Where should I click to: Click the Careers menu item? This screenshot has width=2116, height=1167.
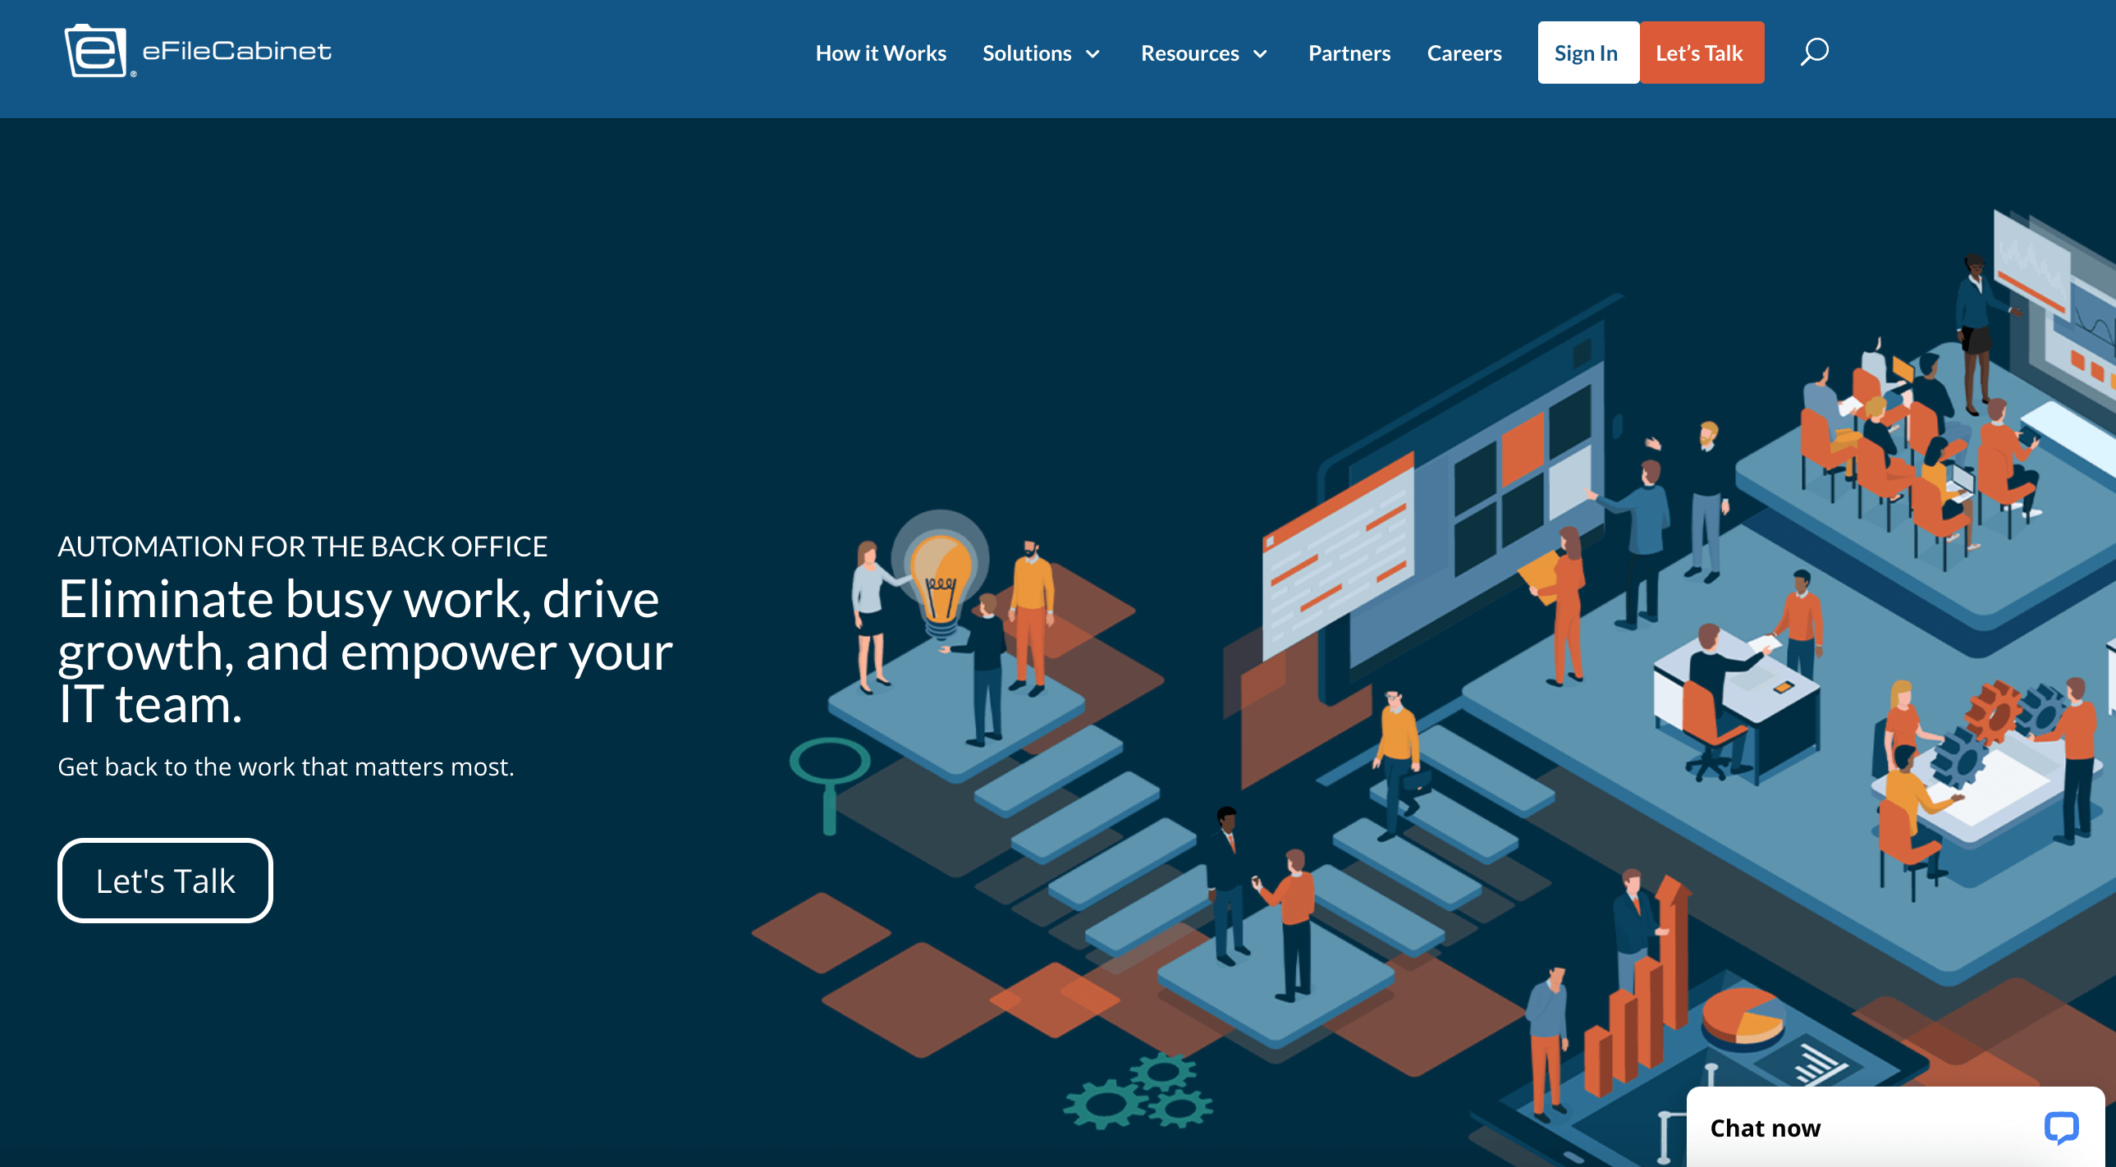[1463, 52]
